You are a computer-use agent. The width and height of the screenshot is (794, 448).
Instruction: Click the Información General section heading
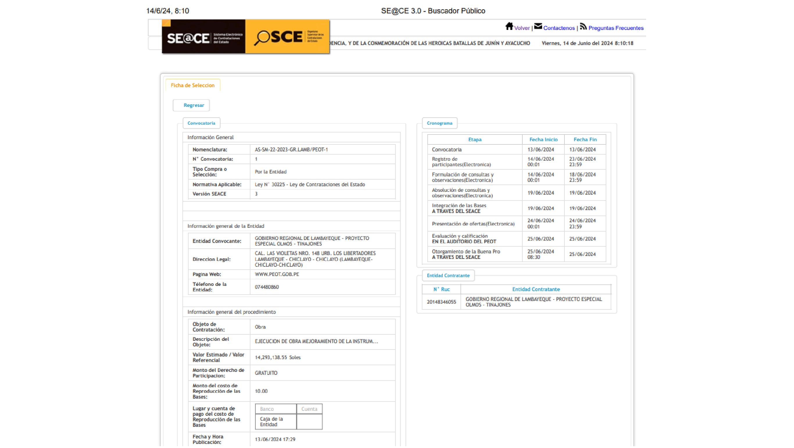point(211,137)
